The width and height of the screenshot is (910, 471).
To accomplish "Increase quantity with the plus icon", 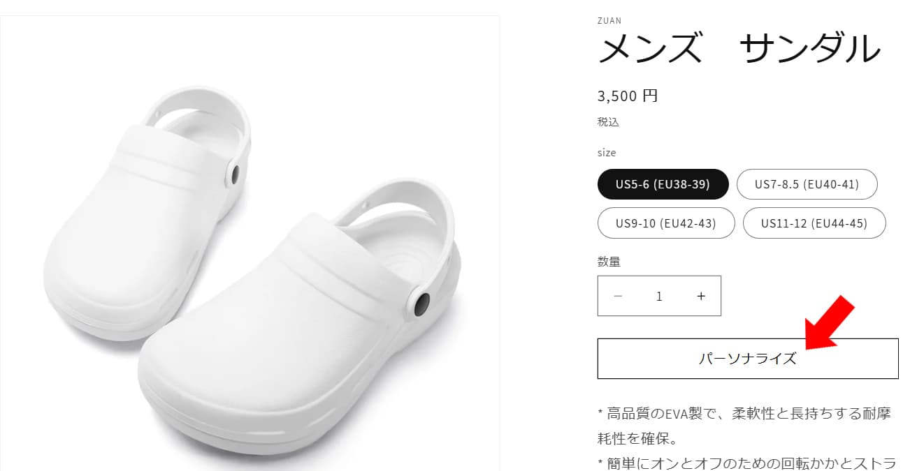I will point(701,296).
